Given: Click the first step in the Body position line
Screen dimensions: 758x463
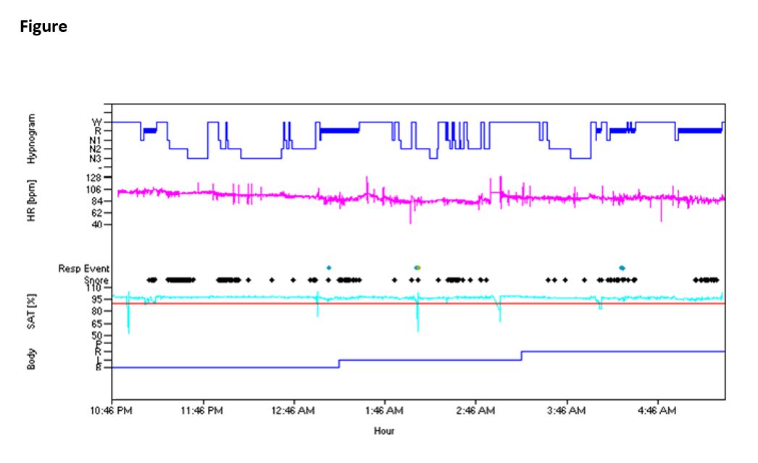Looking at the screenshot, I should click(339, 363).
